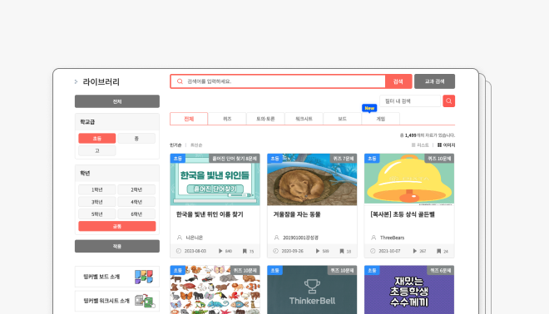The height and width of the screenshot is (314, 549).
Task: Focus the 필터 내 검색 input field
Action: pos(410,101)
